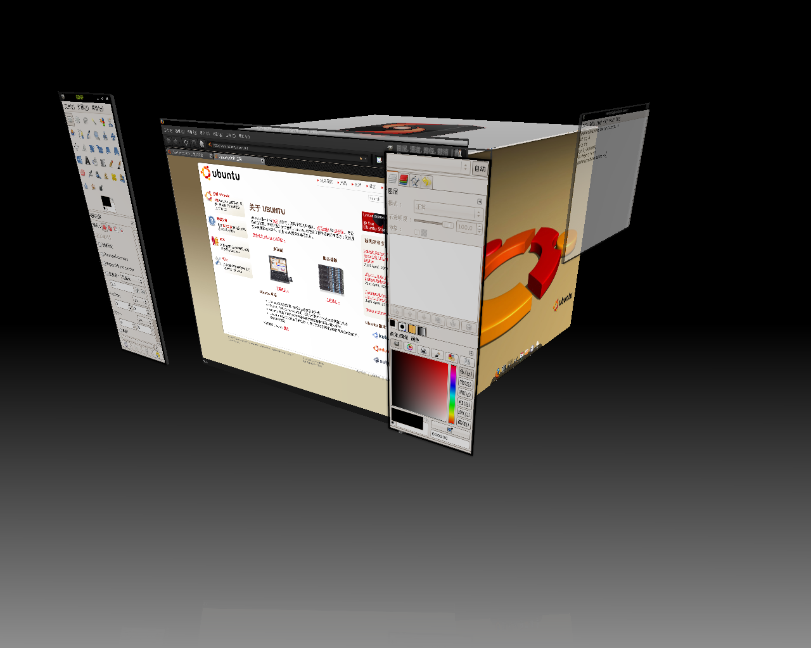Enable the Rounded corners checkbox
This screenshot has width=811, height=648.
(102, 254)
